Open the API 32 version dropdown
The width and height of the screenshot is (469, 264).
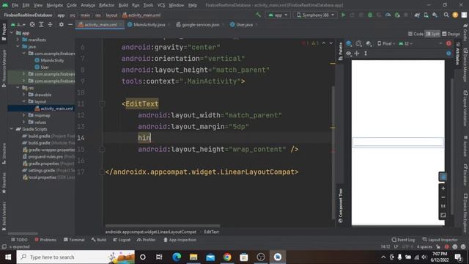[406, 44]
